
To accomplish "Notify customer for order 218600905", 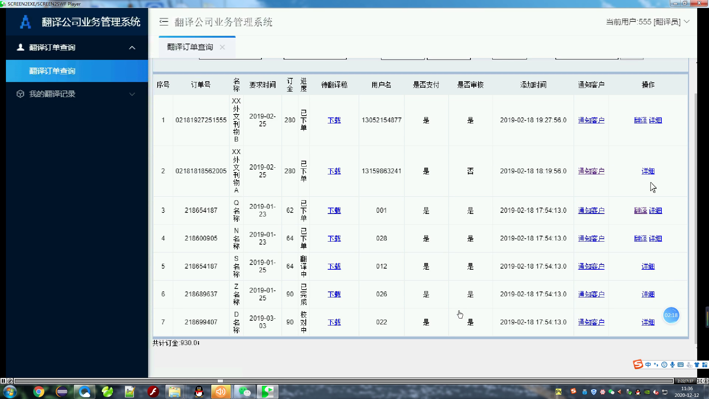I will click(x=591, y=238).
